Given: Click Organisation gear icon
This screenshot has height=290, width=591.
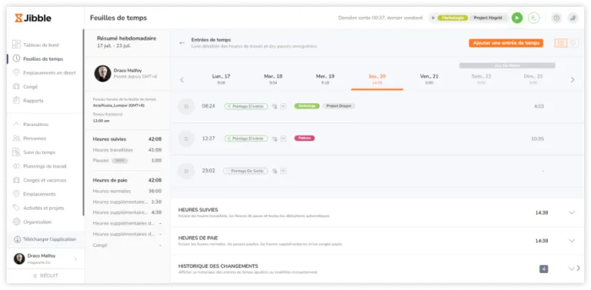Looking at the screenshot, I should (16, 222).
